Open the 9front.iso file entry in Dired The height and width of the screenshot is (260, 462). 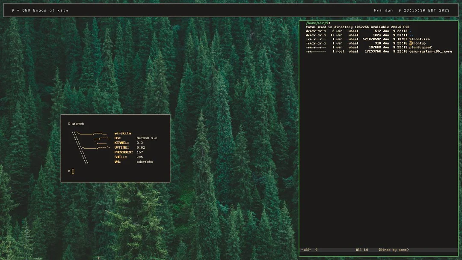pos(420,39)
